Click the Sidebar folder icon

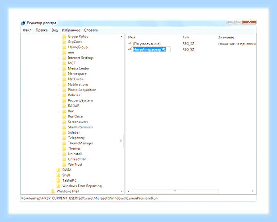click(x=64, y=132)
